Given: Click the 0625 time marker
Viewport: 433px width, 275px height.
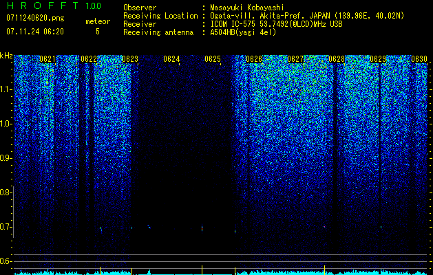Looking at the screenshot, I should [x=213, y=59].
